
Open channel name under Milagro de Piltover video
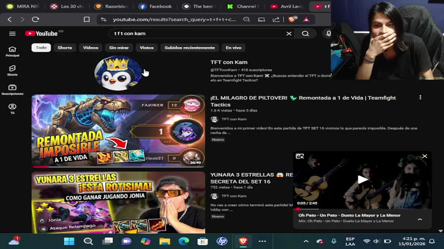(x=234, y=119)
